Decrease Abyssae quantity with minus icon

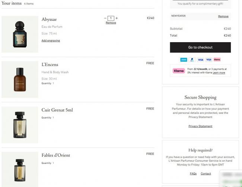105,18
